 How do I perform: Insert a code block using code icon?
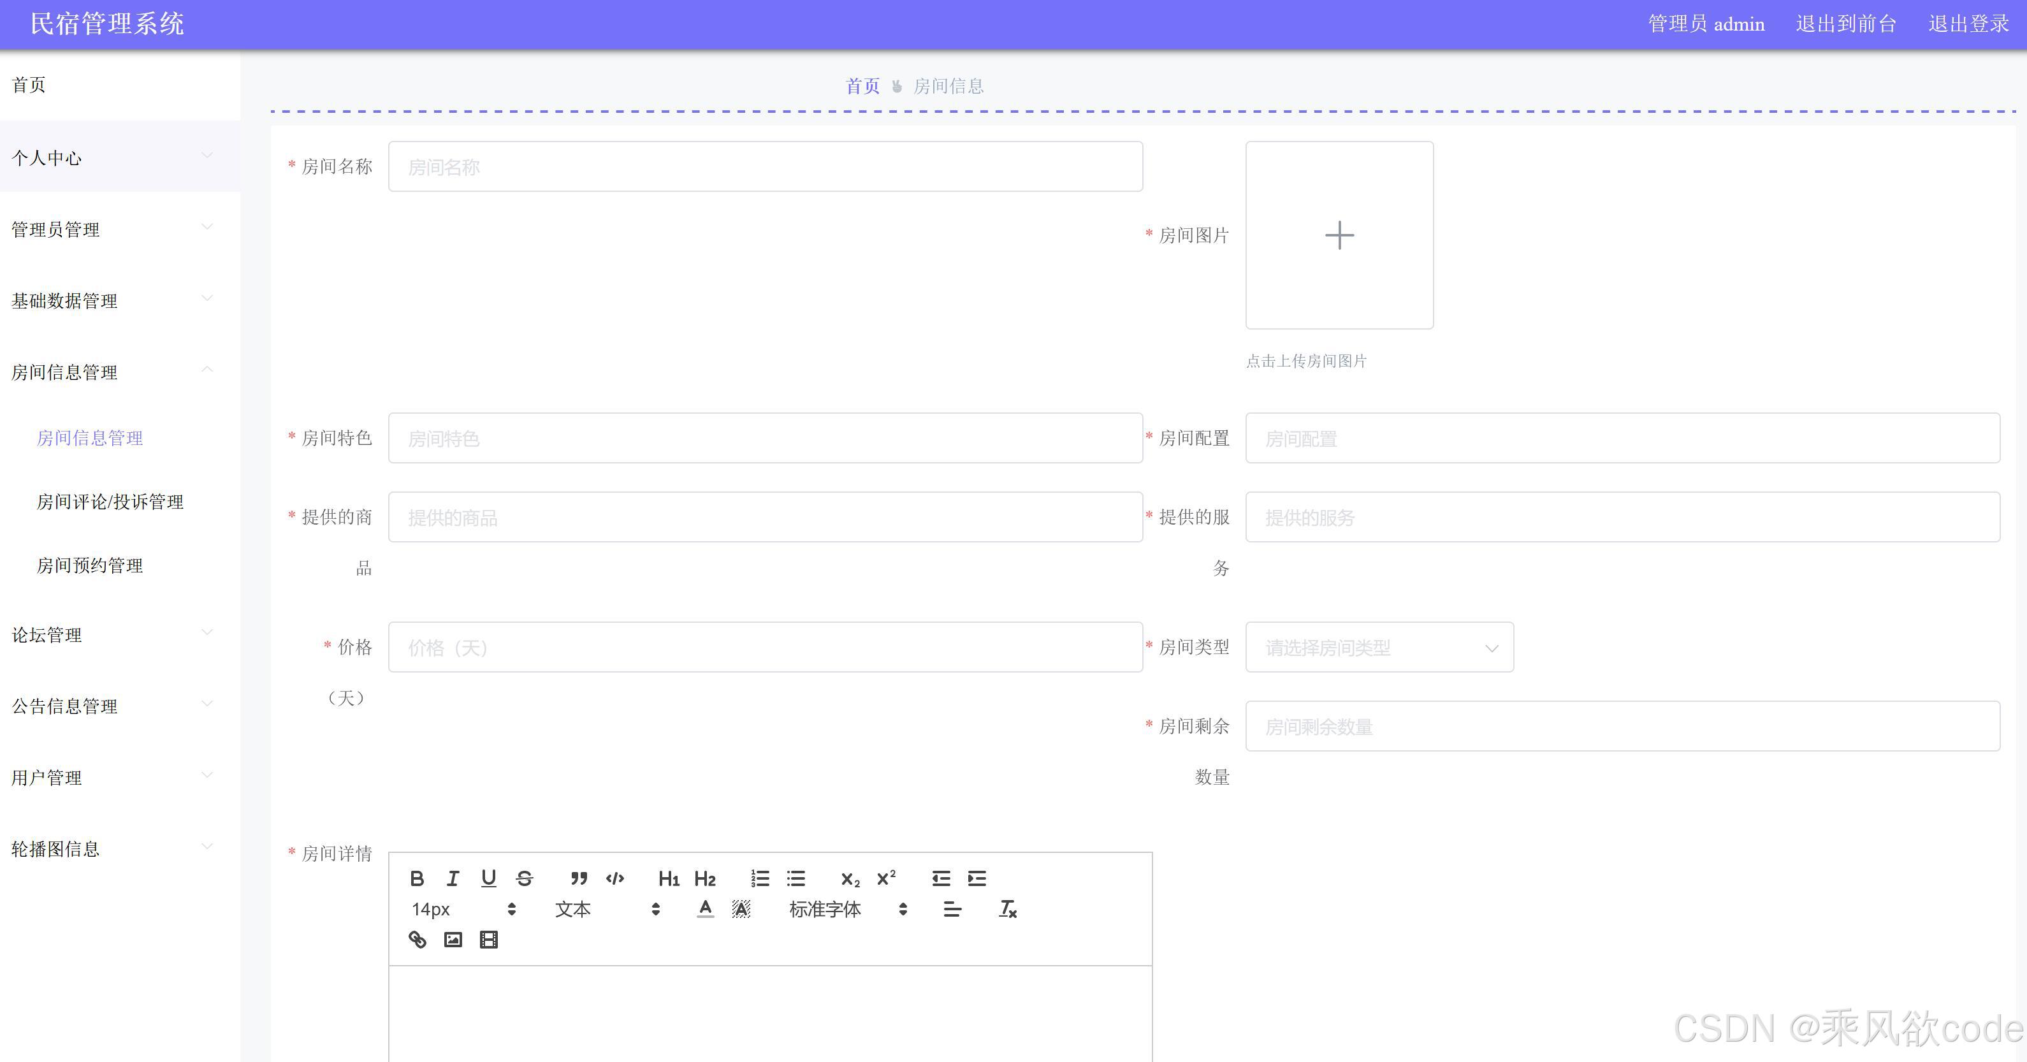(x=615, y=878)
